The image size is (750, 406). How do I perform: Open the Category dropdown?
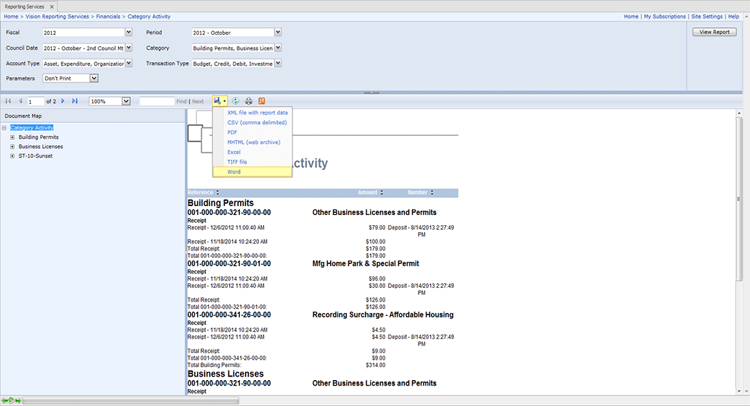[x=278, y=48]
